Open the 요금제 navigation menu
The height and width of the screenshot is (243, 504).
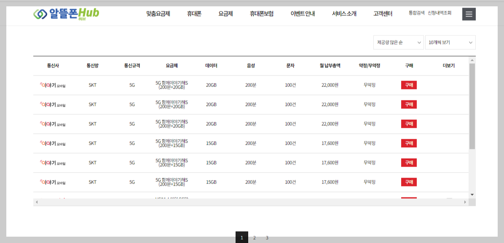(x=225, y=14)
